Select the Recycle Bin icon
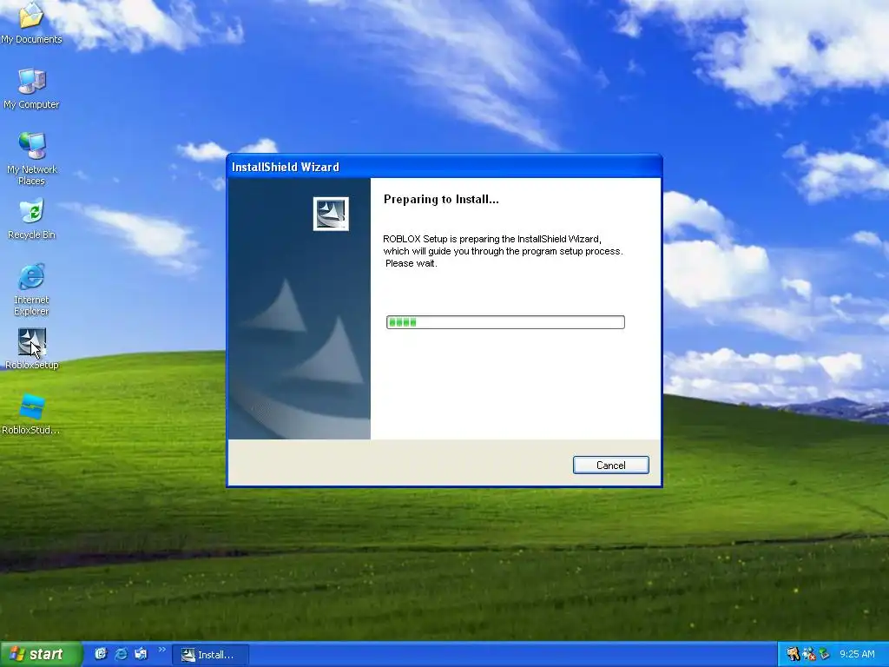The image size is (889, 667). click(x=31, y=219)
